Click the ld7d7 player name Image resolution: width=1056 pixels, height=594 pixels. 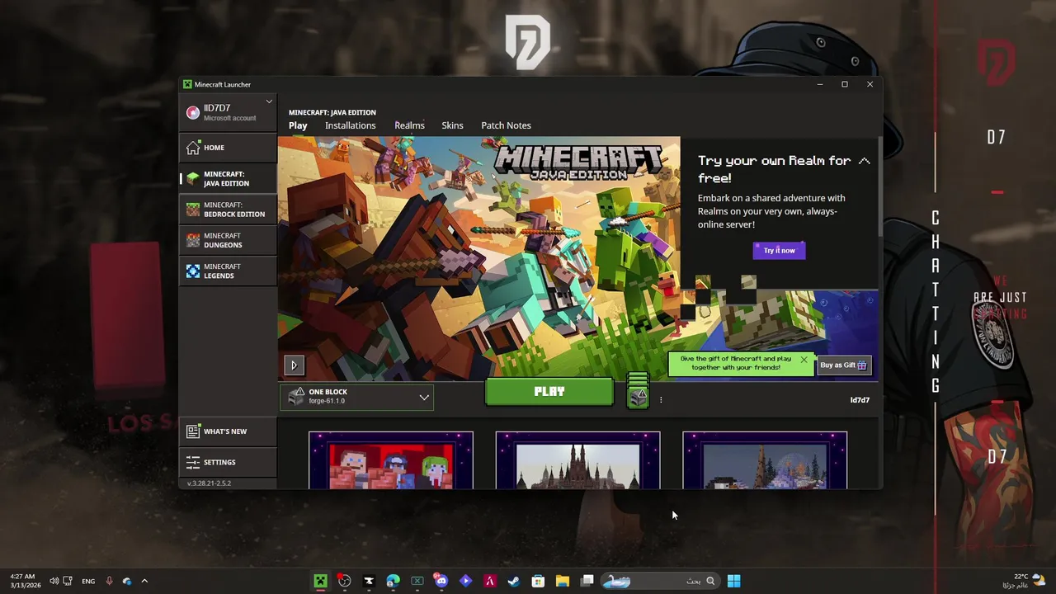click(x=860, y=400)
